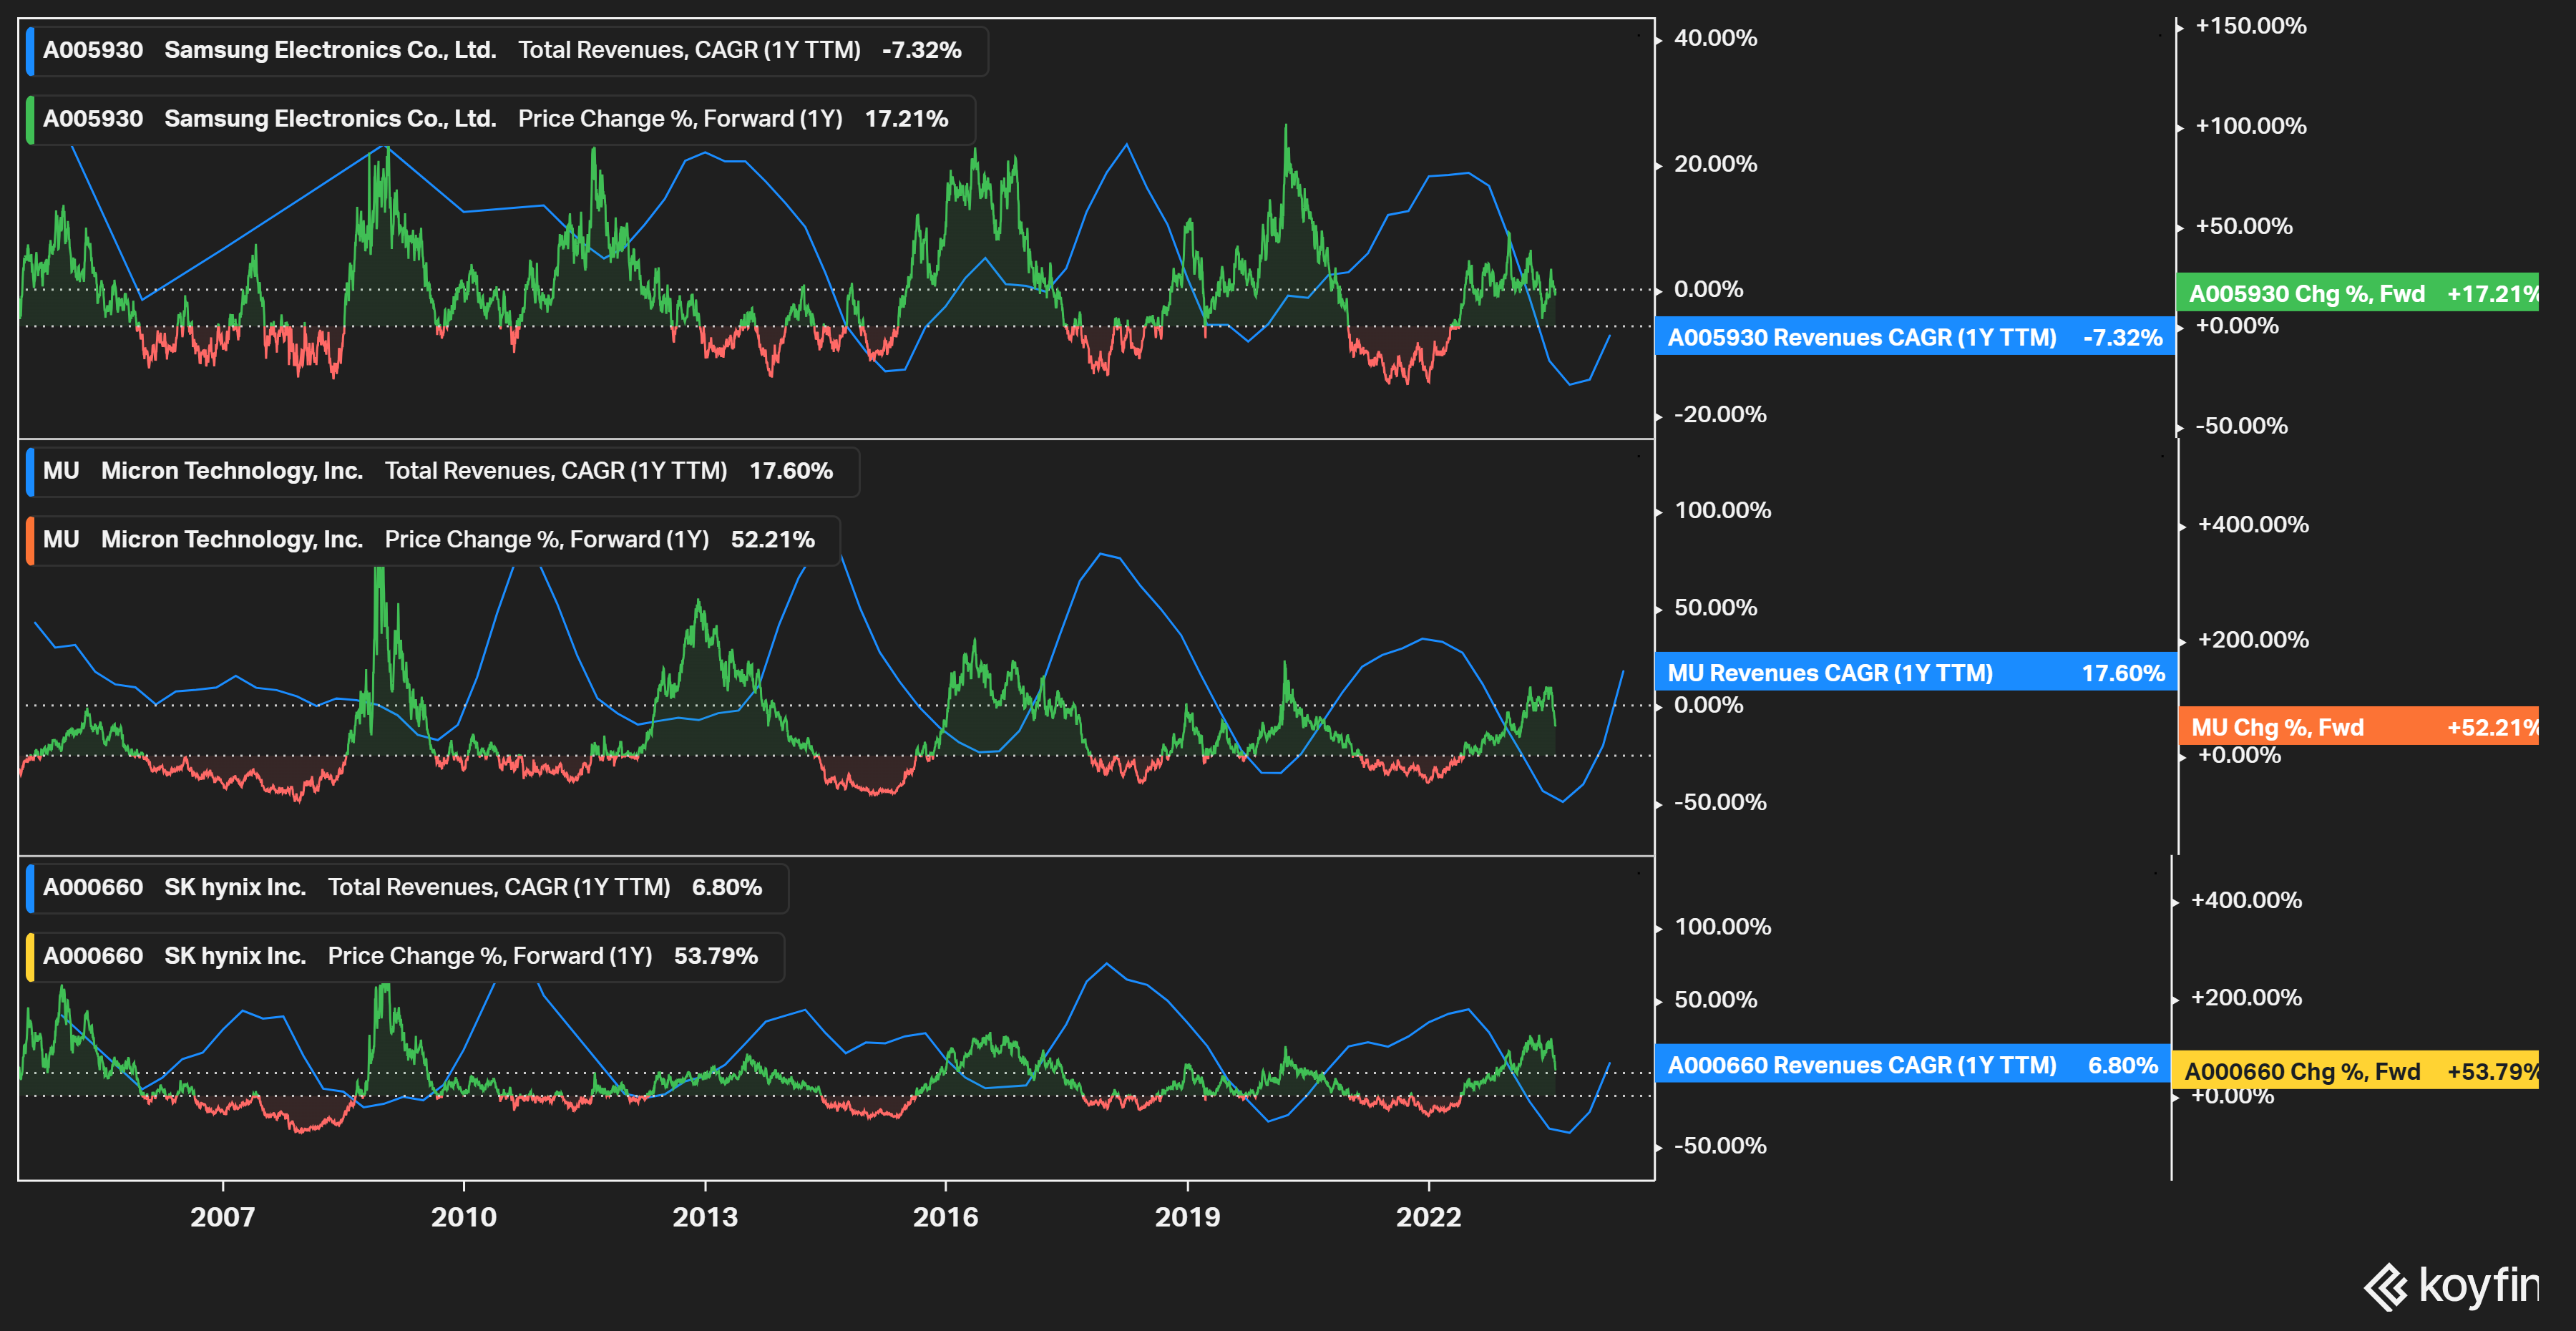Click orange swatch on Micron Price Change legend
The image size is (2576, 1331).
(x=30, y=541)
